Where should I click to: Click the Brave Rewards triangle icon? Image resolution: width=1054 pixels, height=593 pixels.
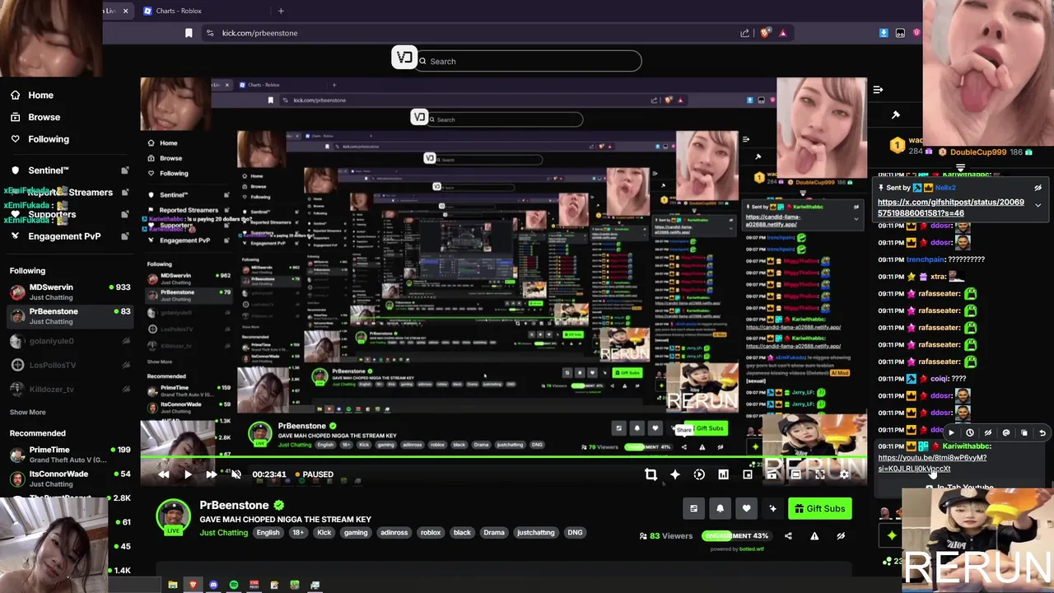click(x=782, y=33)
